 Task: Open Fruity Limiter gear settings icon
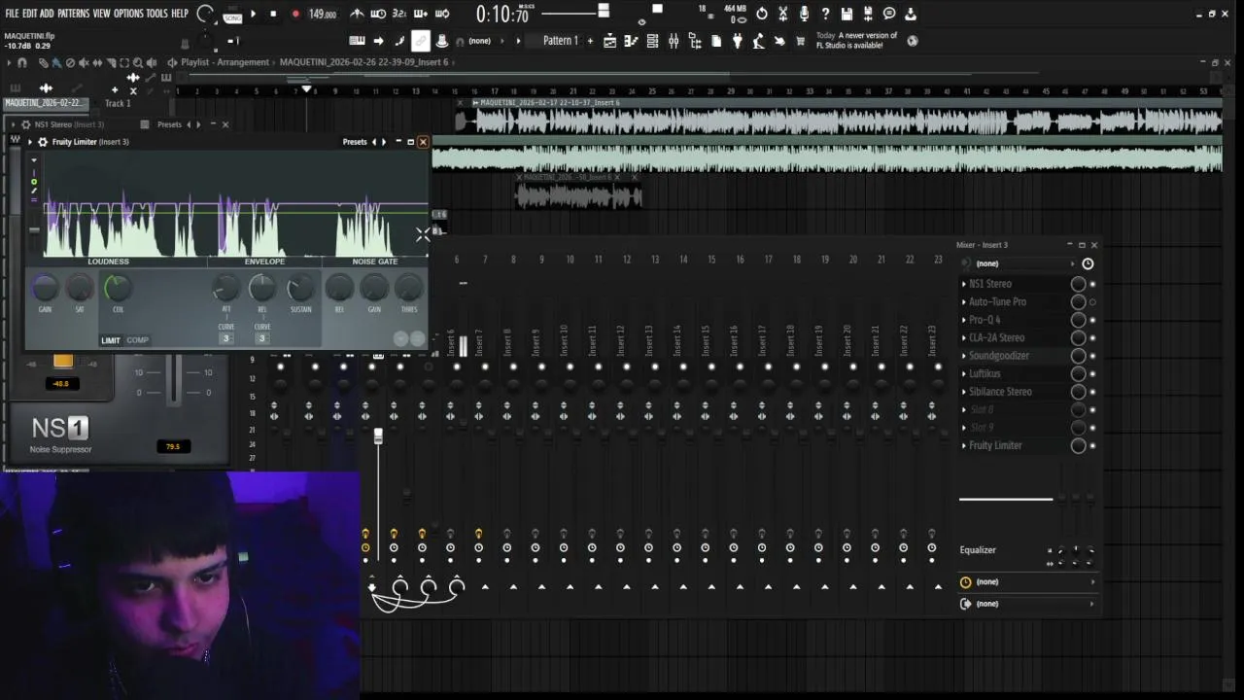[x=42, y=142]
